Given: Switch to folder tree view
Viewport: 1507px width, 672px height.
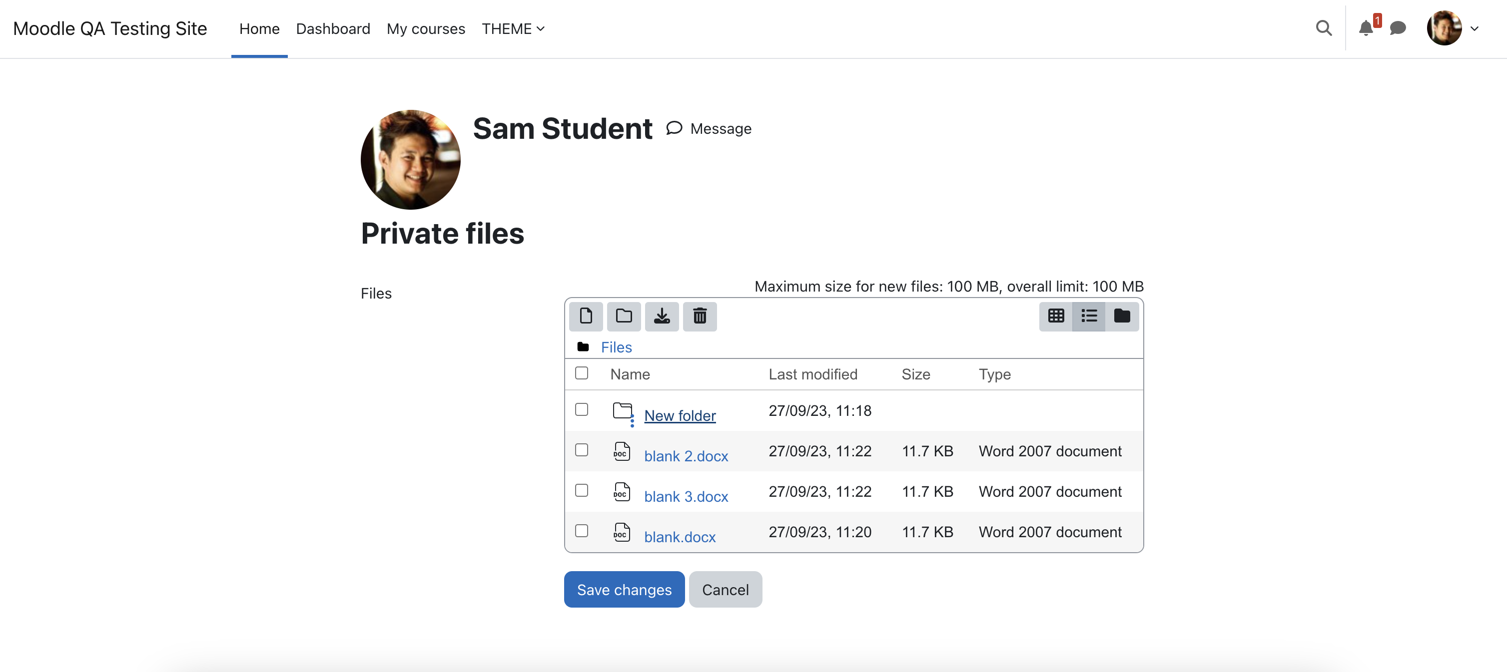Looking at the screenshot, I should (1122, 316).
